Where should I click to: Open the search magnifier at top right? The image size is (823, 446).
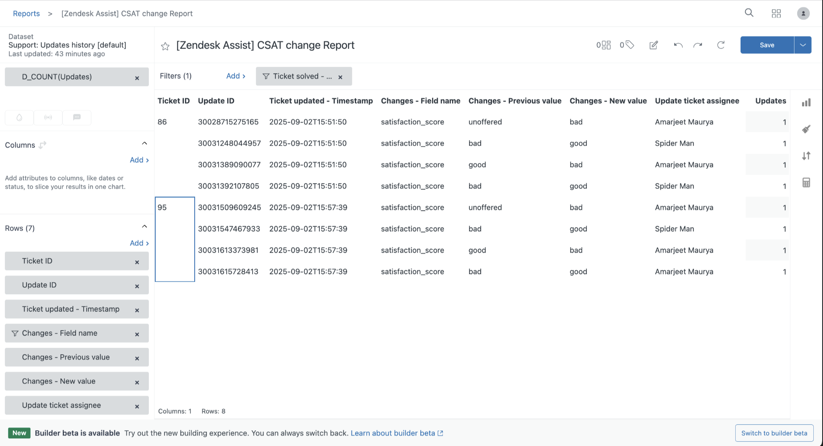749,13
